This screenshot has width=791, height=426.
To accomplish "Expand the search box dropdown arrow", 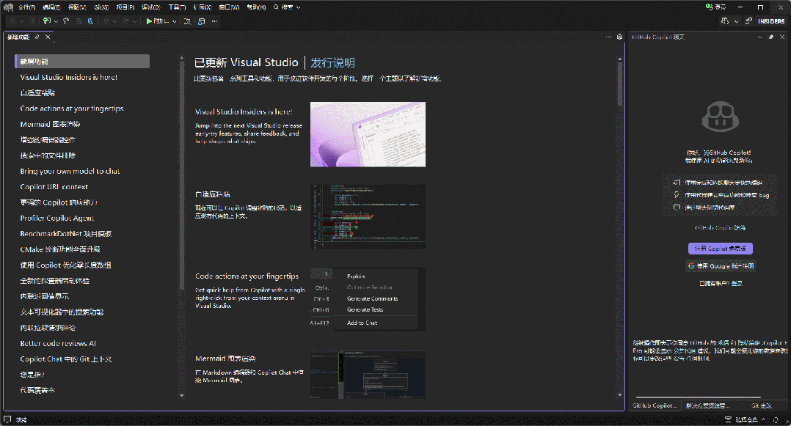I will pos(298,7).
